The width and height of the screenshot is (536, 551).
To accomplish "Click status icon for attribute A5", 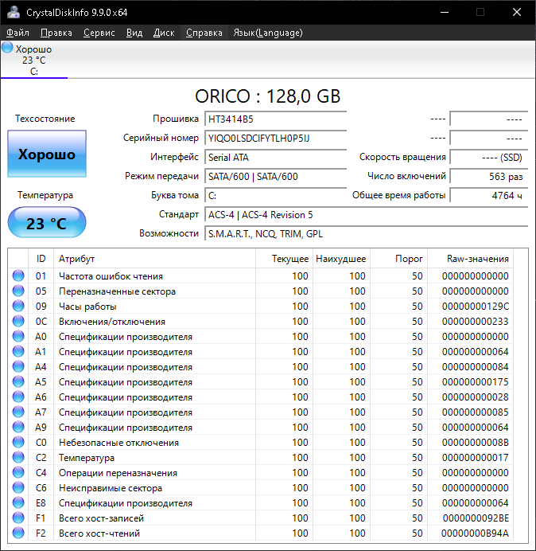I will pos(18,381).
